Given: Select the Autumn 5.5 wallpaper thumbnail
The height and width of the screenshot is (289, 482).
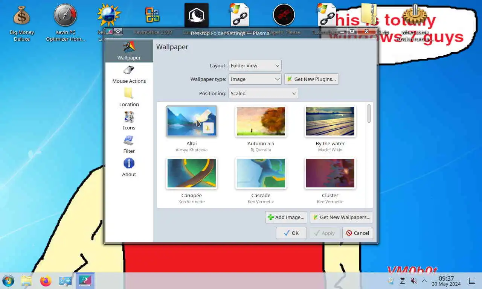Looking at the screenshot, I should [x=261, y=121].
